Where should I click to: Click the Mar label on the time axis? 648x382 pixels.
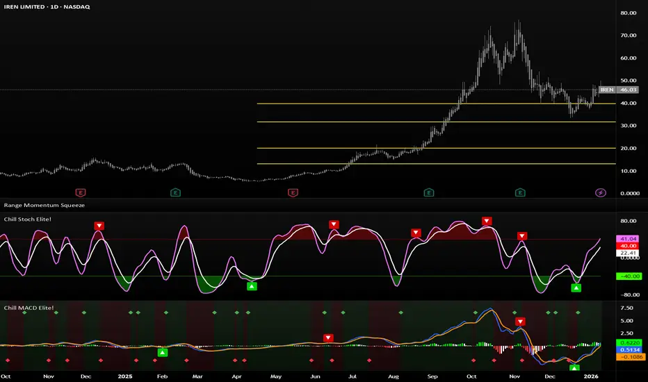(197, 376)
